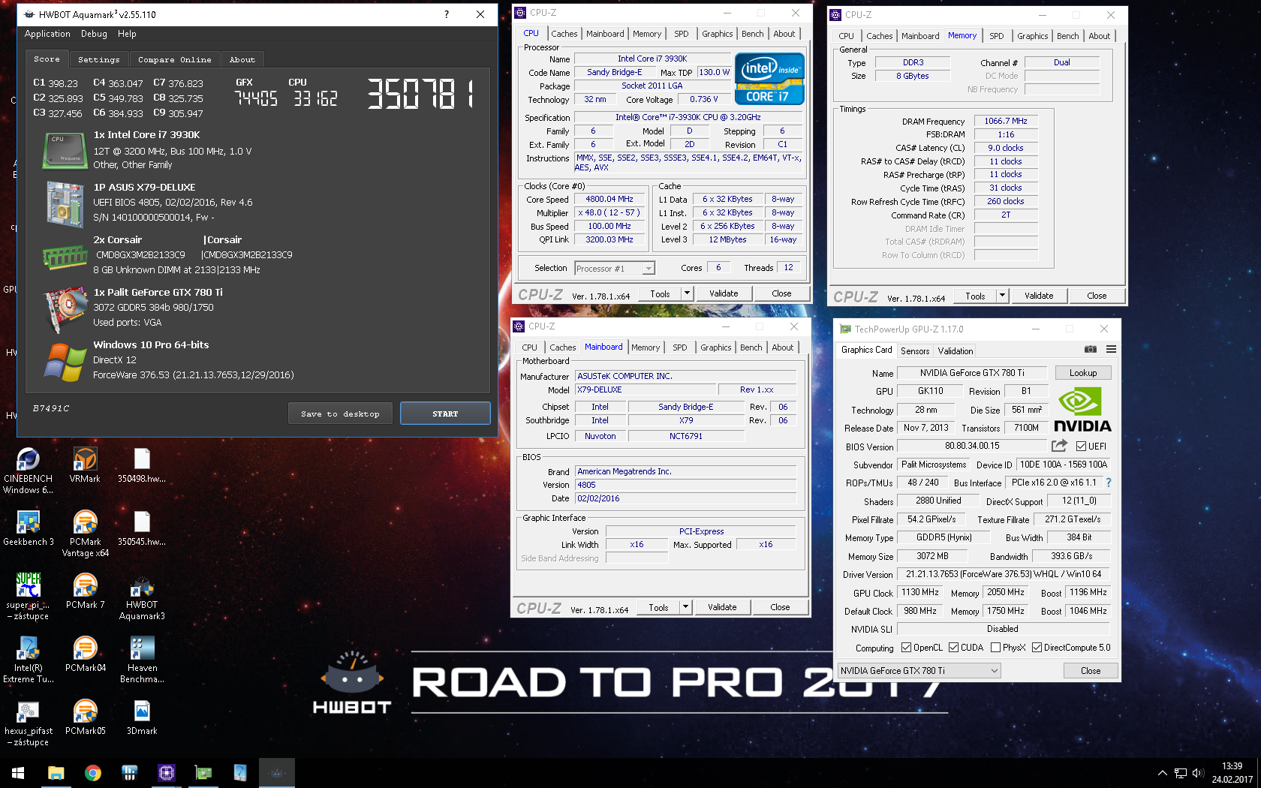Image resolution: width=1261 pixels, height=788 pixels.
Task: Click the GPU name field in GPU-Z
Action: point(971,373)
